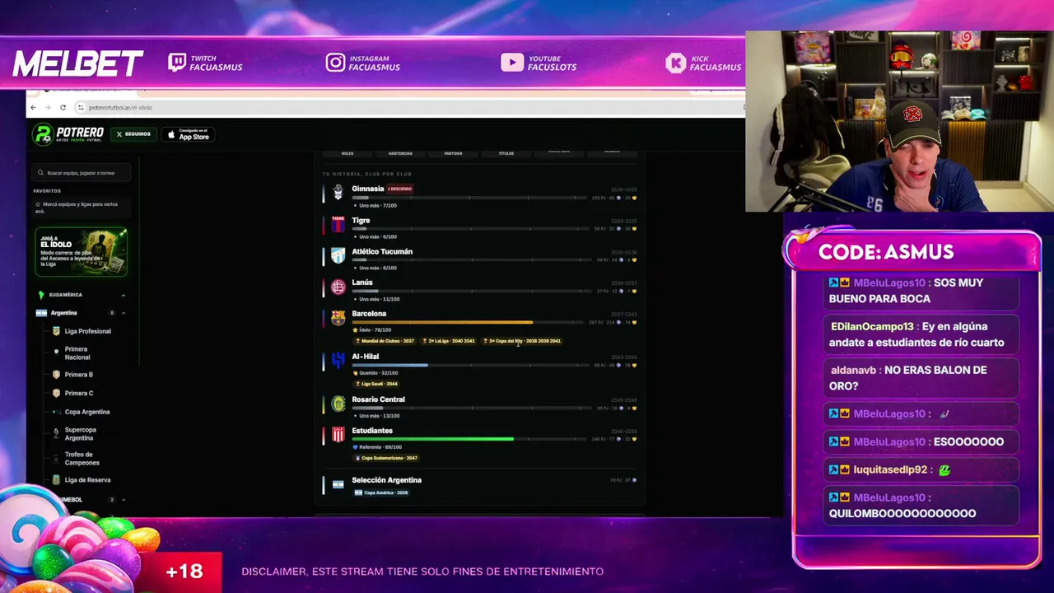This screenshot has height=593, width=1054.
Task: Click the Sudamérica map icon
Action: pos(41,294)
